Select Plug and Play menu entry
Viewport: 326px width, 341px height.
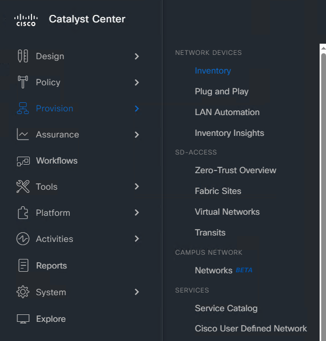pos(222,92)
